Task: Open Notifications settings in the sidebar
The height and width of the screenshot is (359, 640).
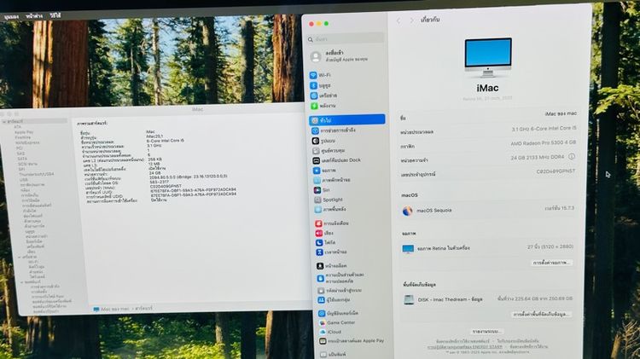Action: [x=331, y=223]
